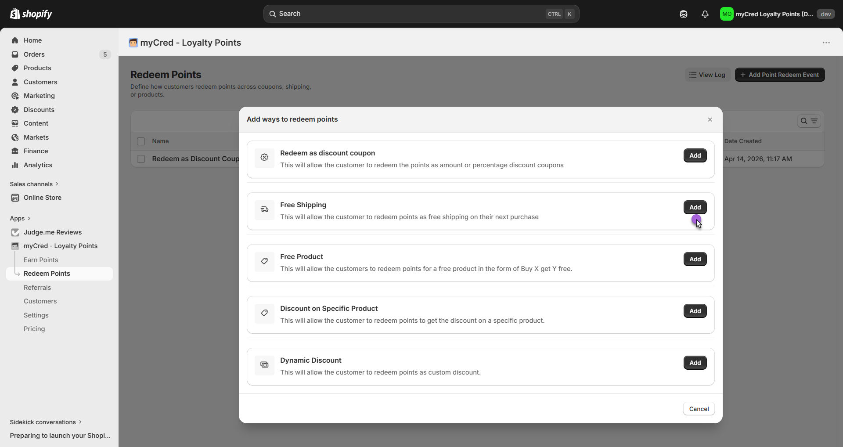The width and height of the screenshot is (843, 447).
Task: Check the Redeem as Discount Coupon row
Action: 141,159
